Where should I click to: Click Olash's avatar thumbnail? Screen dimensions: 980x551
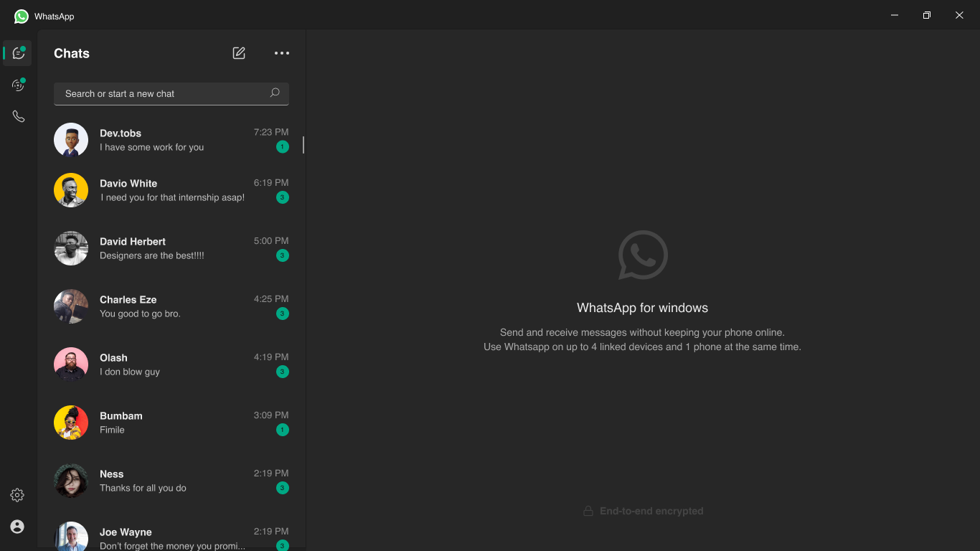click(71, 364)
